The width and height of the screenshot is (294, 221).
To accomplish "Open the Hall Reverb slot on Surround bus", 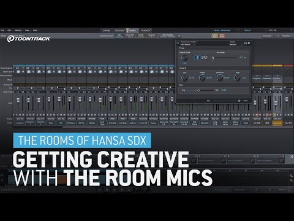I will 277,79.
